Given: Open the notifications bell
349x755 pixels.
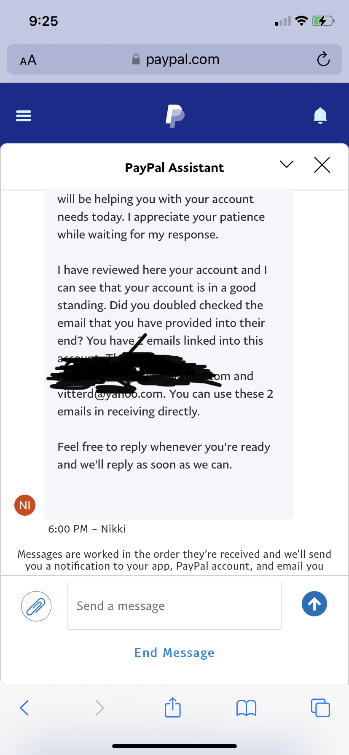Looking at the screenshot, I should point(320,115).
